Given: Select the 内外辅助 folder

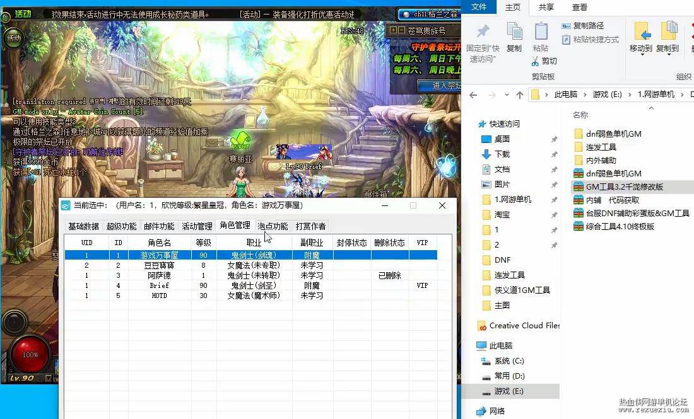Looking at the screenshot, I should 601,160.
